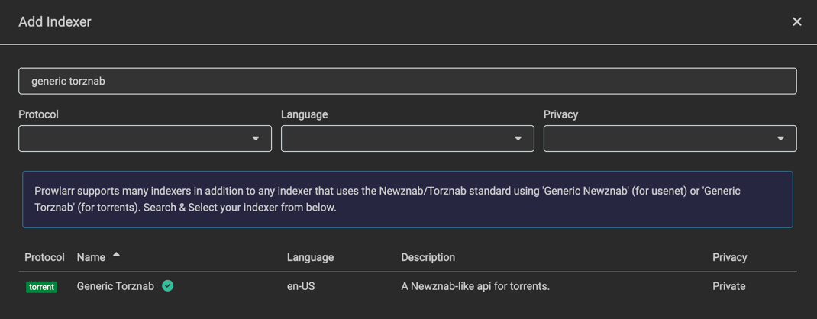The height and width of the screenshot is (319, 817).
Task: Click the green torrent protocol badge
Action: [41, 287]
